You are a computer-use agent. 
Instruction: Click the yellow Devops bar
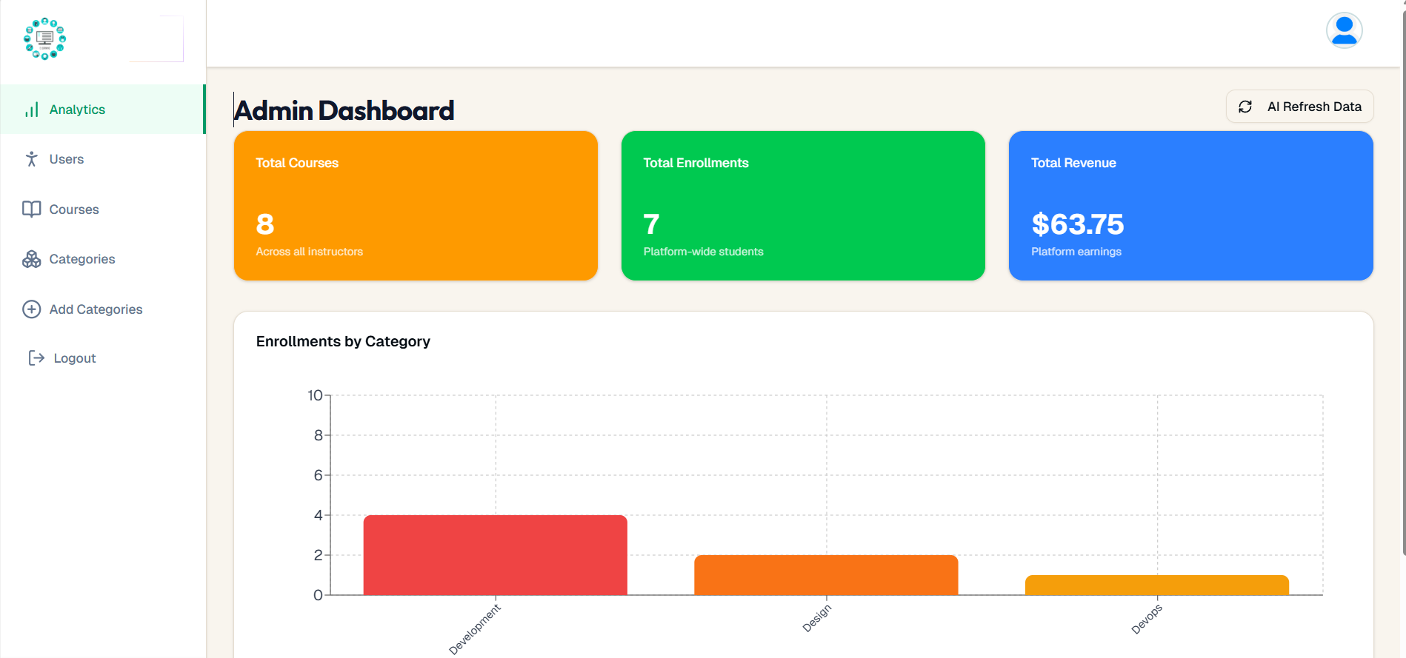point(1157,585)
